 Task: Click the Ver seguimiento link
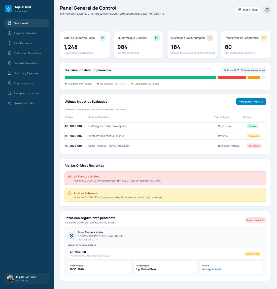(212, 269)
